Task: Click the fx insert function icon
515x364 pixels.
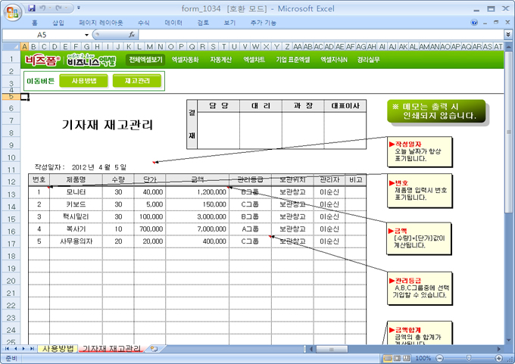Action: pyautogui.click(x=132, y=35)
